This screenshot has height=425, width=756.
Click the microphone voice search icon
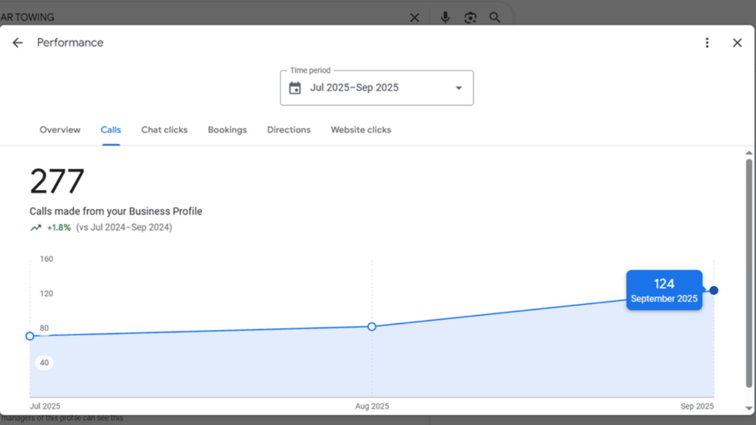[x=445, y=17]
